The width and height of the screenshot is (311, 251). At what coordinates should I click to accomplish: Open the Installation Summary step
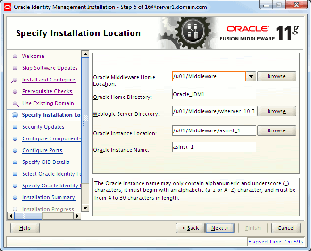49,198
